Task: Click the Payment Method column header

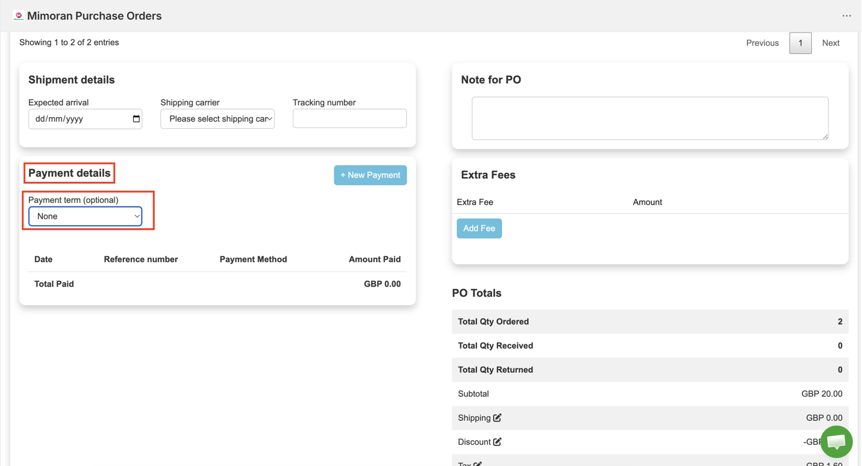Action: (254, 259)
